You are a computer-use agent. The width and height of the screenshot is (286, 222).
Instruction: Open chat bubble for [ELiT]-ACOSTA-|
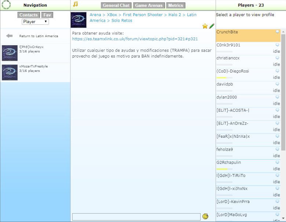pos(277,110)
